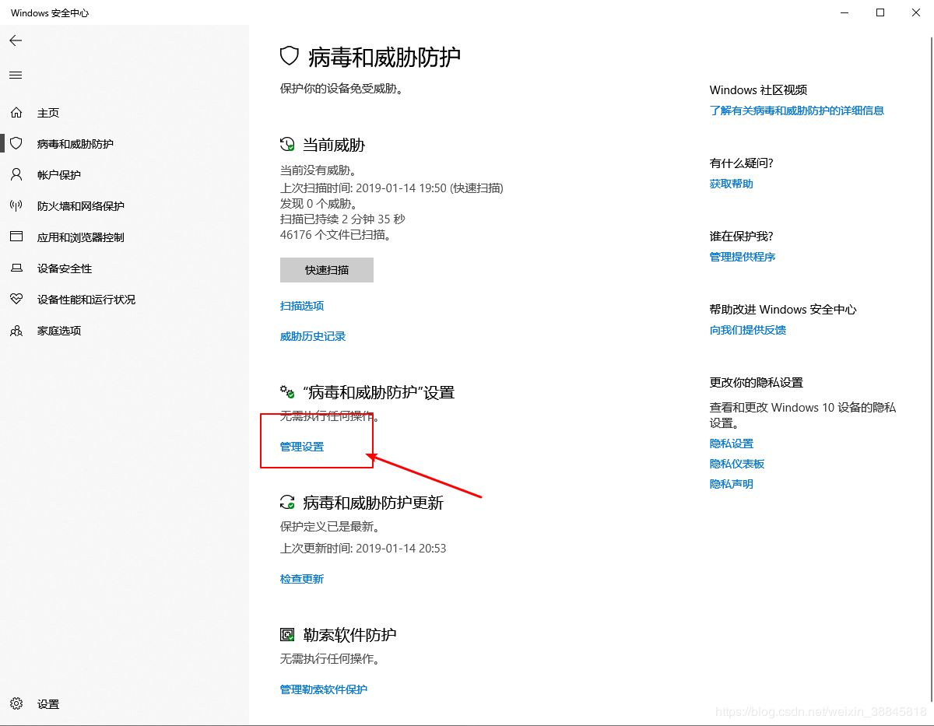Click the 扫描已持续 2 分钟 35 秒 text
Viewport: 934px width, 726px height.
point(342,219)
